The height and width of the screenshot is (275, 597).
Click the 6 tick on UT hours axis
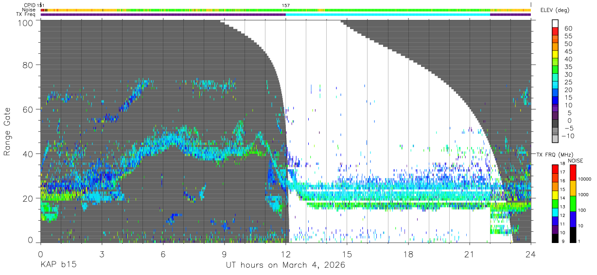click(x=163, y=254)
